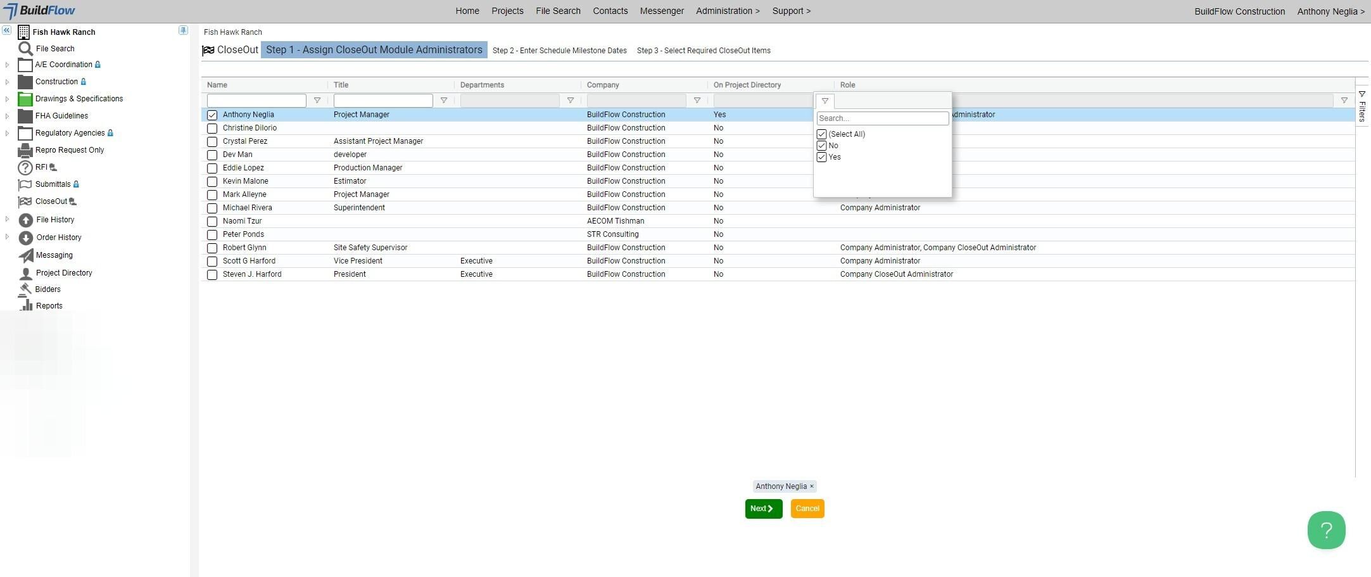This screenshot has height=577, width=1371.
Task: Open File Search in top navigation
Action: point(558,11)
